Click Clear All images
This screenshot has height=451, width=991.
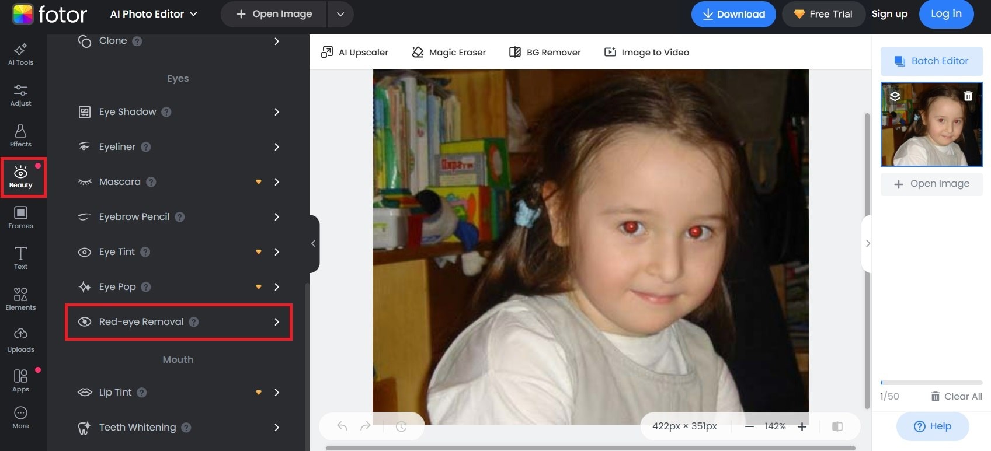957,396
